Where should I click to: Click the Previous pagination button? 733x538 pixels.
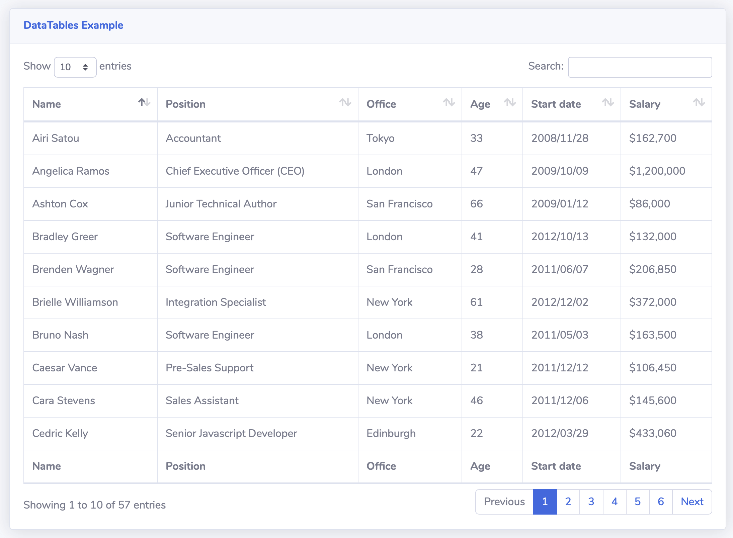tap(504, 502)
